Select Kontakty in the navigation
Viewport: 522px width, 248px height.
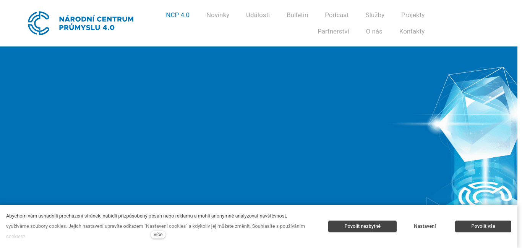pos(412,32)
